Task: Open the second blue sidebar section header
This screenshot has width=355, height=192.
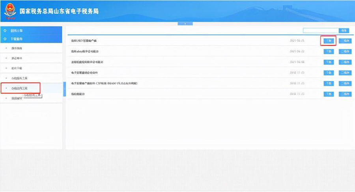Action: pyautogui.click(x=32, y=39)
